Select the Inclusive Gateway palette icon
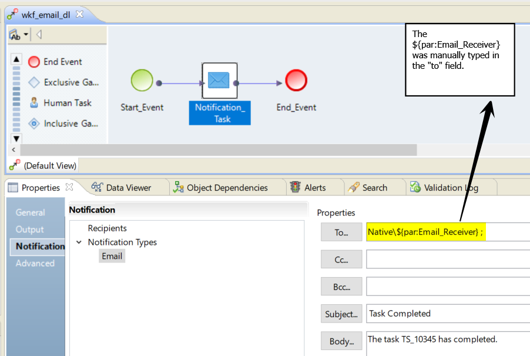530x356 pixels. [34, 124]
